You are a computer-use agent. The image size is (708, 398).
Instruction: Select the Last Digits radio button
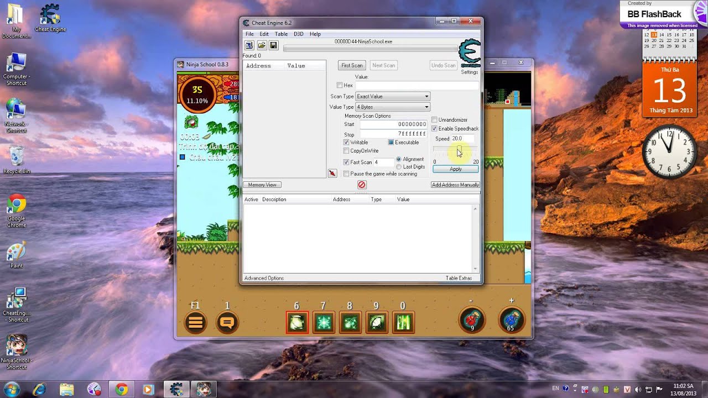[399, 167]
